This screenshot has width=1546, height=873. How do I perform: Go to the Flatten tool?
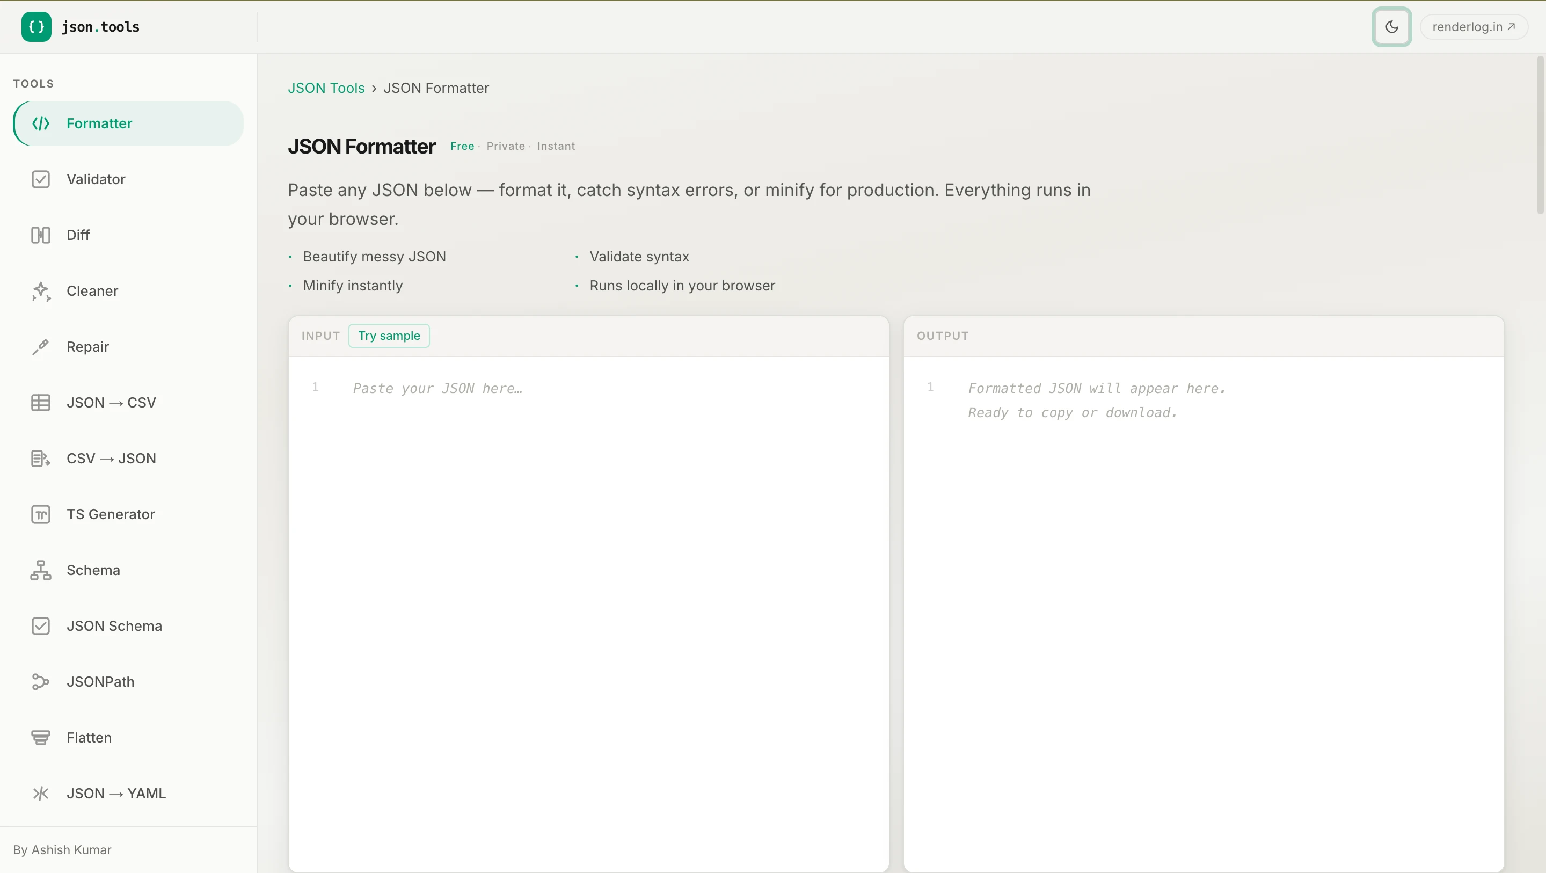pos(89,737)
